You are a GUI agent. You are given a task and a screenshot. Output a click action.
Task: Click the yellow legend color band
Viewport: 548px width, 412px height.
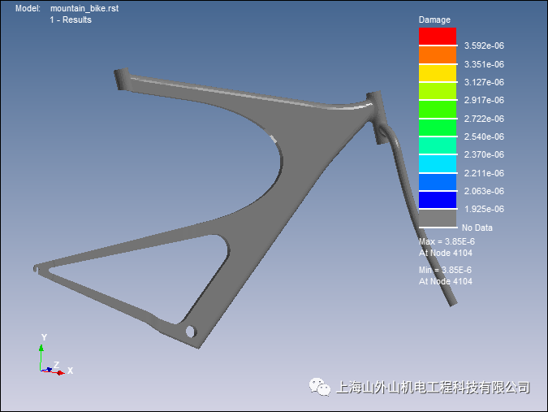(x=438, y=73)
